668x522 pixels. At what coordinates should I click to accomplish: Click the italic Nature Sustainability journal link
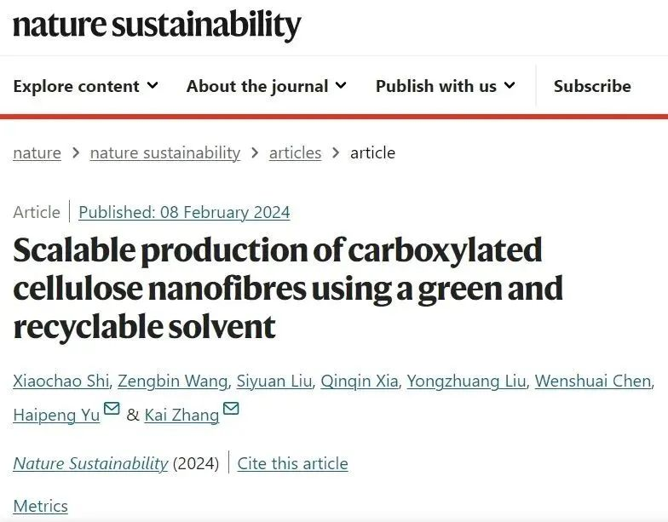tap(90, 463)
